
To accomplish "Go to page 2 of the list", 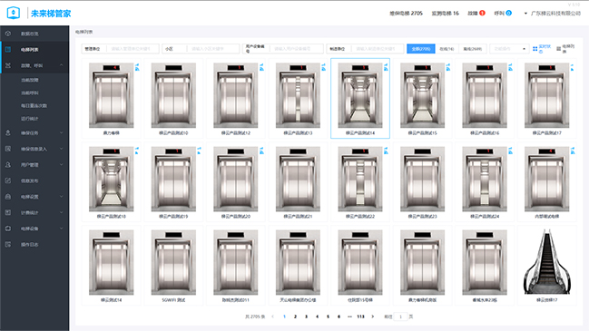I will tap(295, 316).
